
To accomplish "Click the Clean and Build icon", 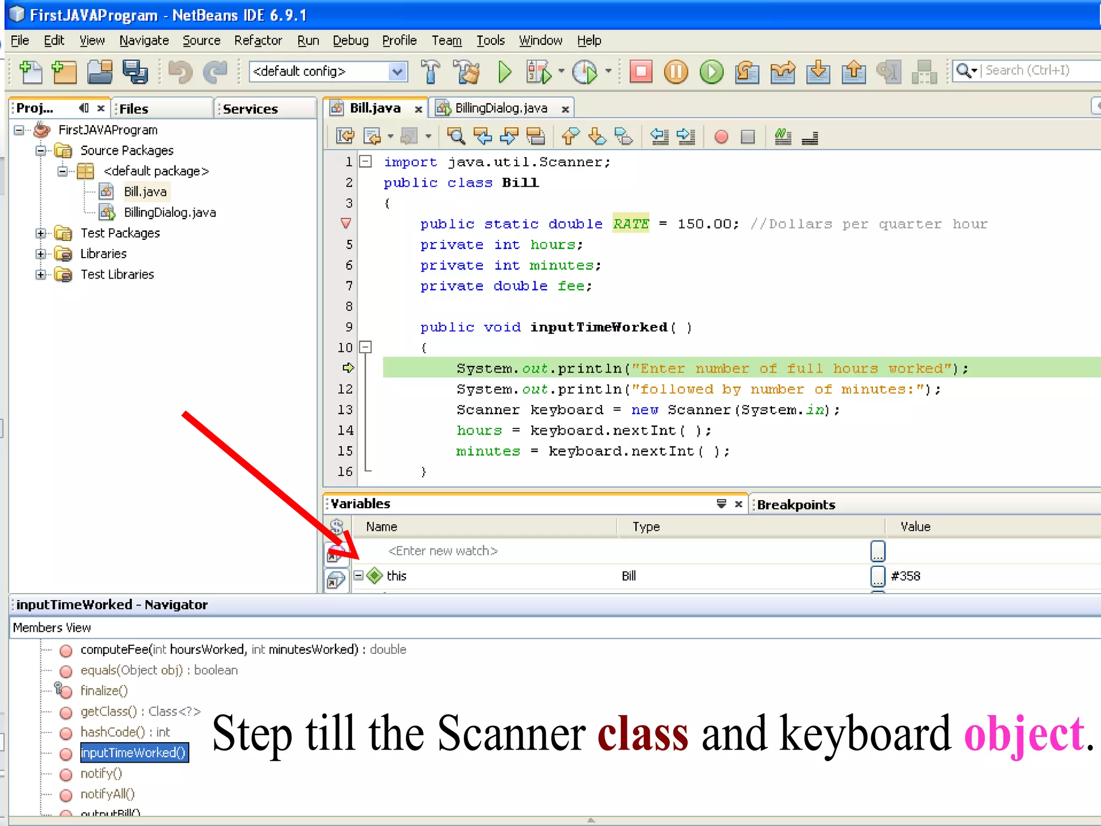I will (x=466, y=72).
